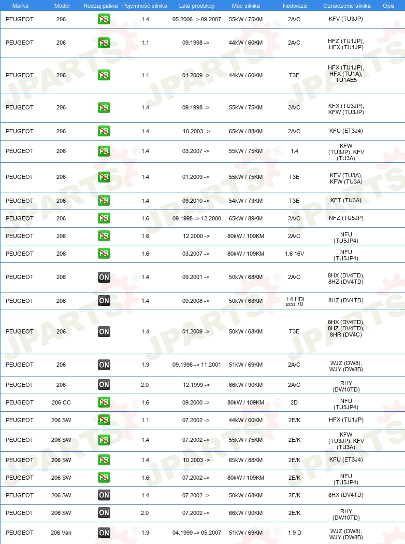This screenshot has height=544, width=405.
Task: Select the '206 Van' model cell
Action: [61, 533]
